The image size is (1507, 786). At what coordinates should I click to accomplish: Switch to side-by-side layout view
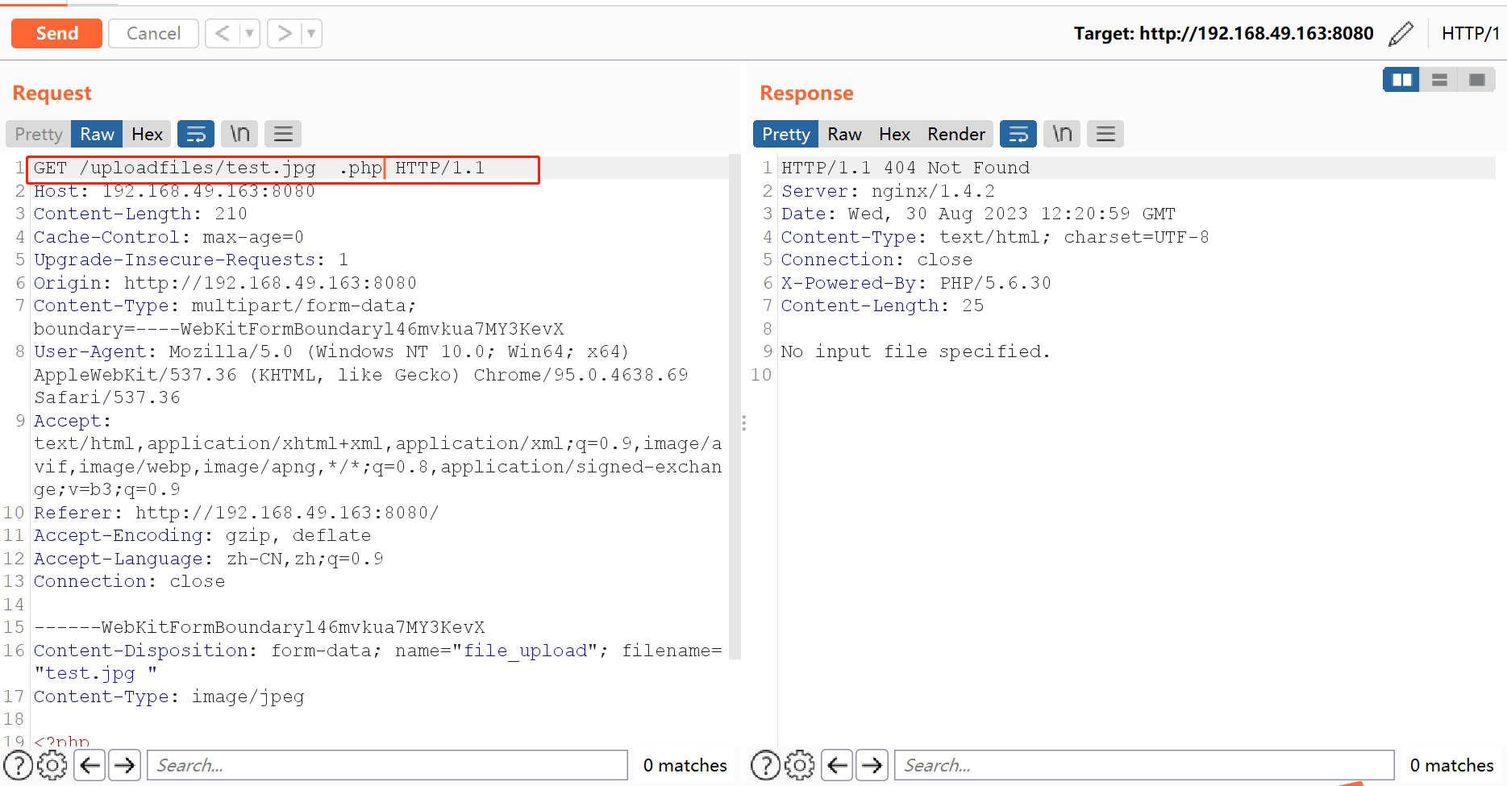point(1401,80)
